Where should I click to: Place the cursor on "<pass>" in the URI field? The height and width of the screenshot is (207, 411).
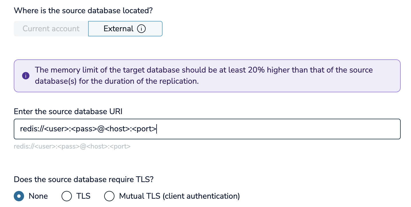click(84, 129)
